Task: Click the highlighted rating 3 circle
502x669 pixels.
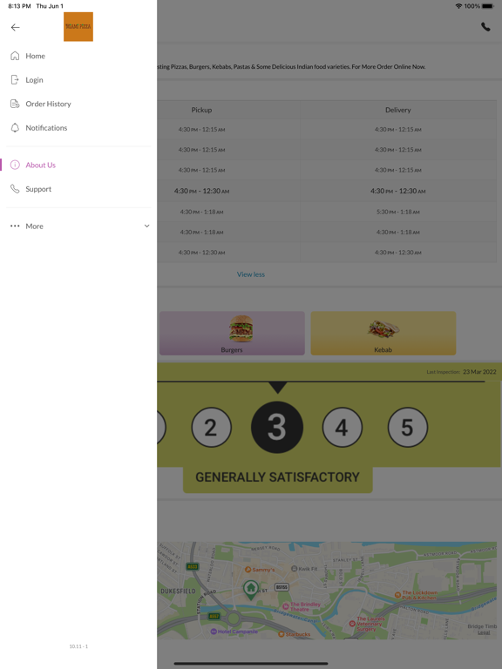Action: [x=277, y=427]
